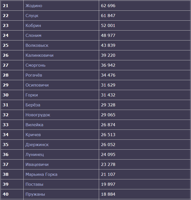Screen dimensions: 191x200
Task: Open the Ивацевичи link
Action: tap(37, 165)
